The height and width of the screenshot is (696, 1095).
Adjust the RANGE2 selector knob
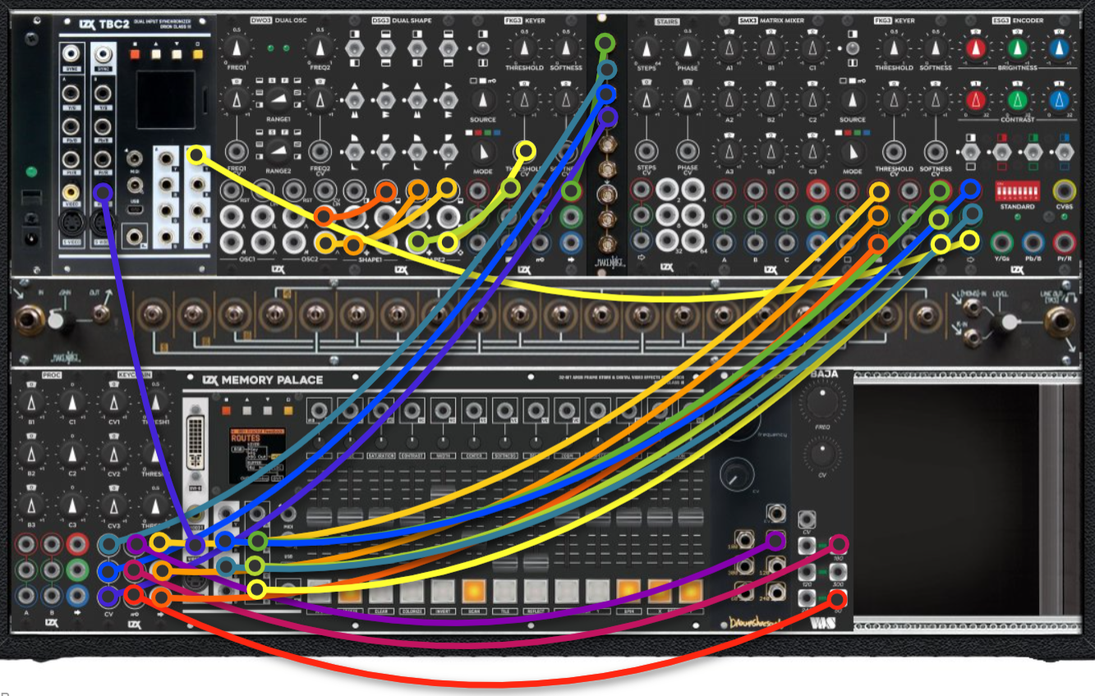278,152
